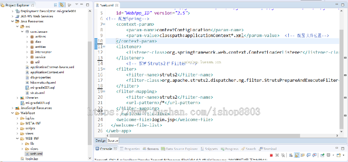
Task: Click the Deployment Descriptor icon
Action: point(17,11)
